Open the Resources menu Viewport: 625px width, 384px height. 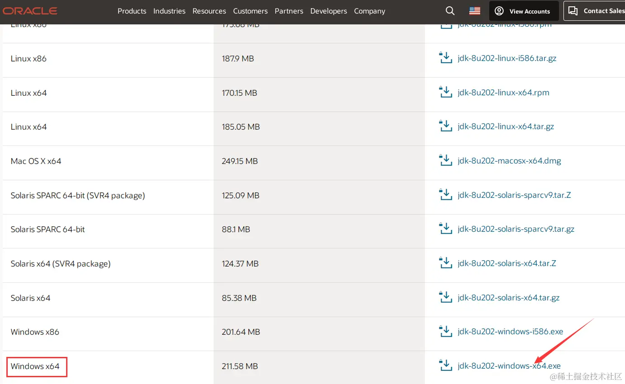pyautogui.click(x=209, y=11)
